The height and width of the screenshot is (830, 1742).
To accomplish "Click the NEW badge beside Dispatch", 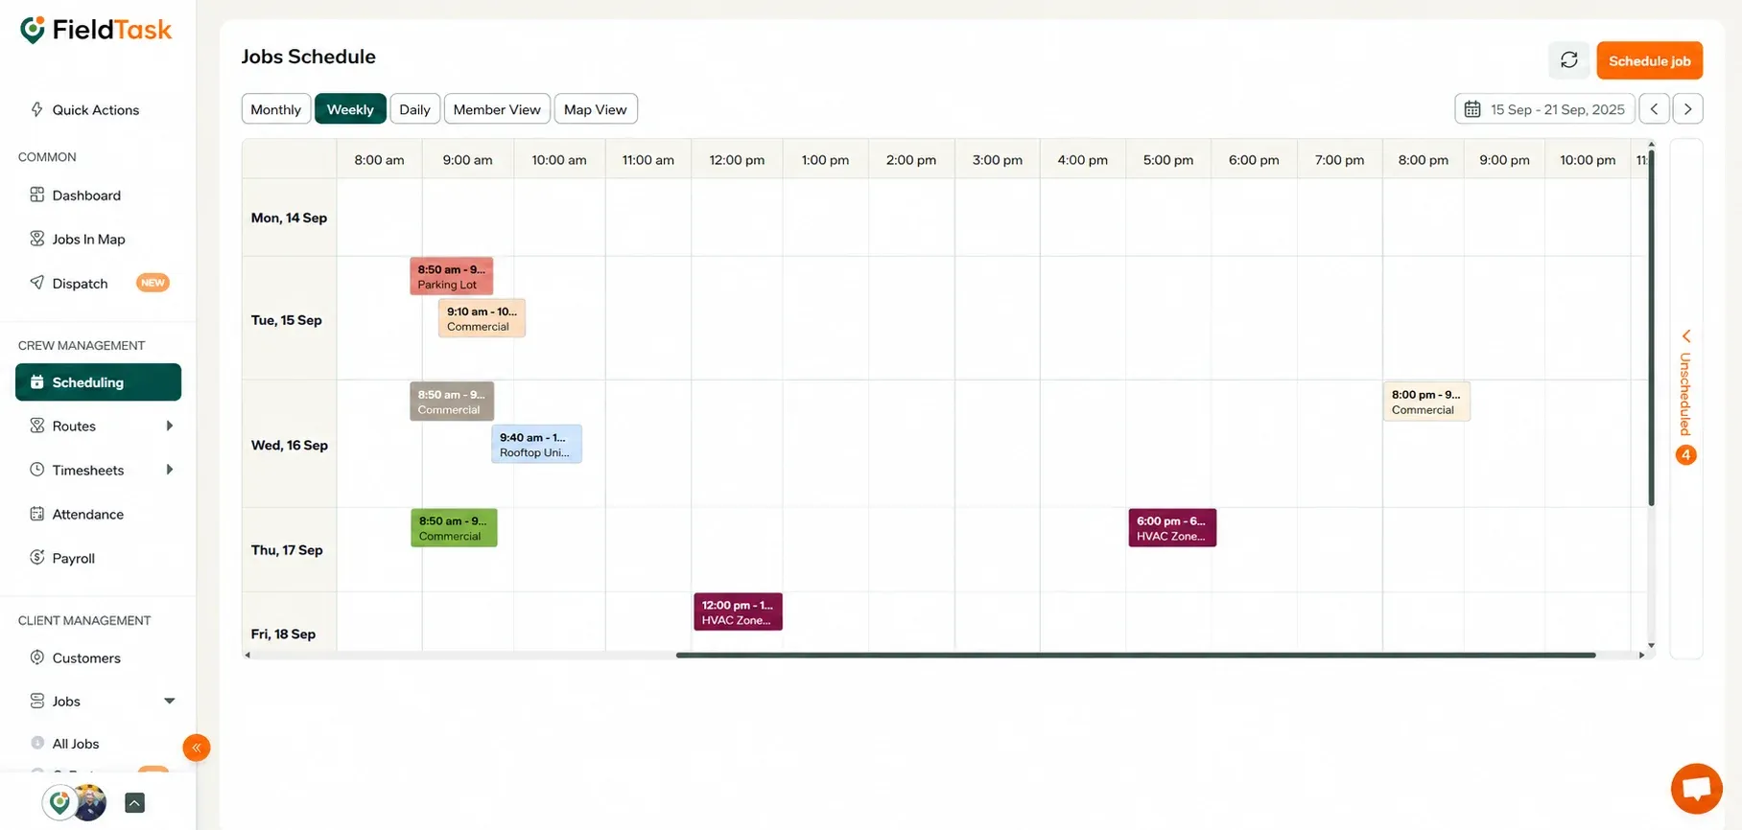I will 153,283.
